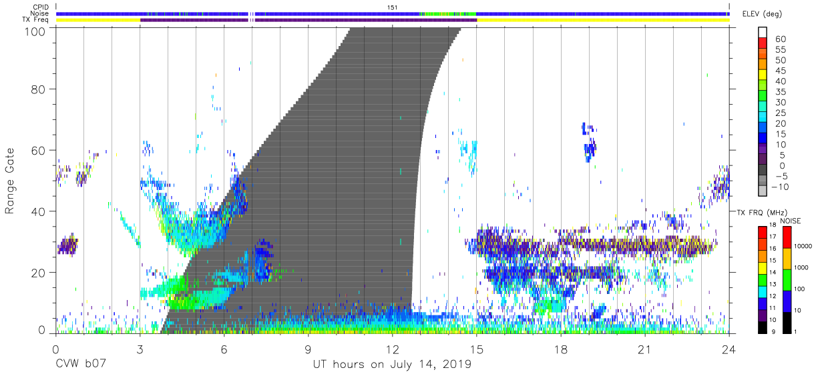The image size is (820, 378).
Task: Pick the red segment of the TX FRQ colorbar
Action: click(x=763, y=232)
